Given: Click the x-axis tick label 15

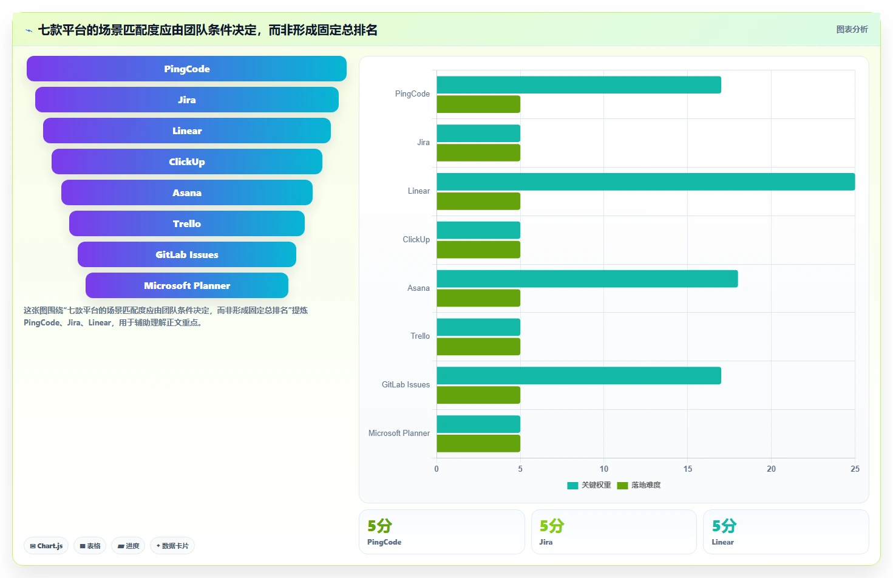Looking at the screenshot, I should click(688, 469).
